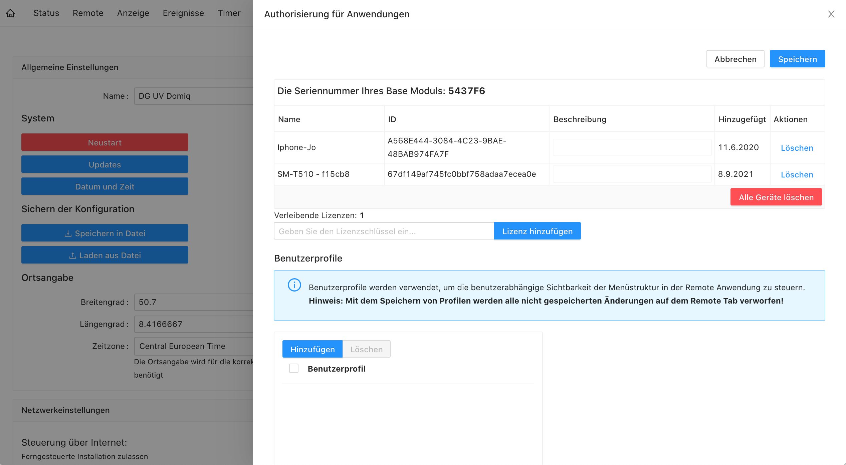Click the license key input field
This screenshot has height=465, width=846.
click(x=384, y=231)
